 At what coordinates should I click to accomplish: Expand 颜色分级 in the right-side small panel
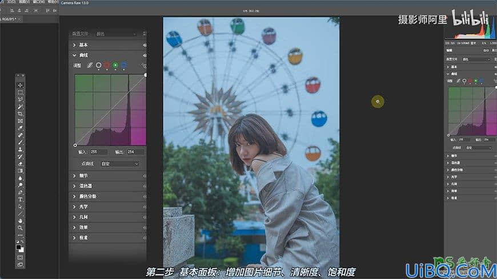coord(448,170)
